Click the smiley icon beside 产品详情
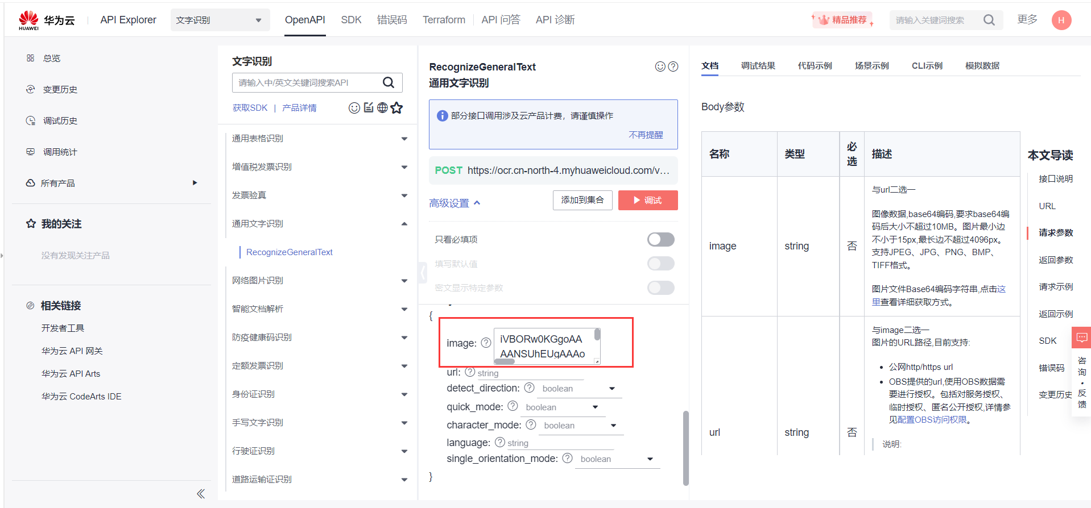This screenshot has height=508, width=1091. click(354, 108)
